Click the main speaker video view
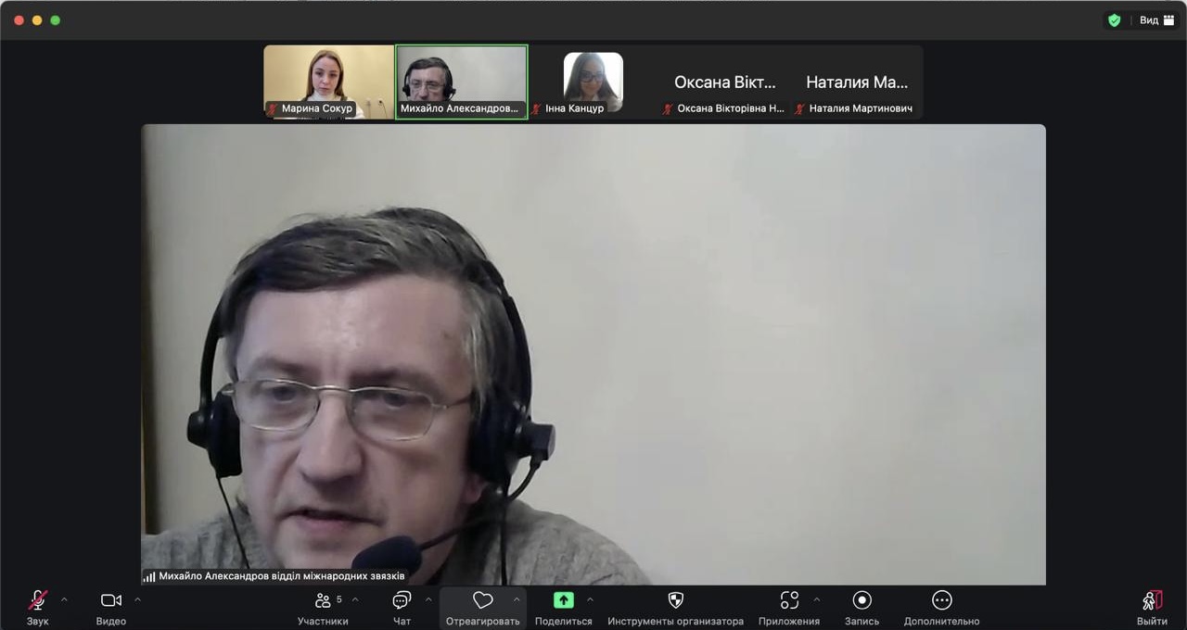The image size is (1187, 630). point(593,354)
